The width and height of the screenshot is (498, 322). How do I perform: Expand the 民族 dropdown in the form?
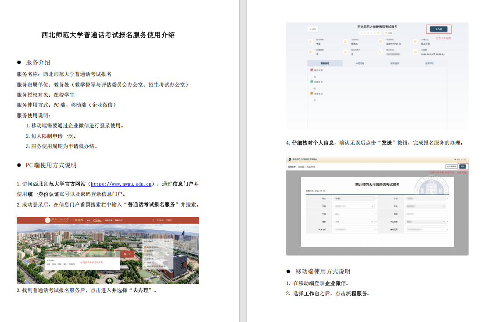click(x=354, y=222)
